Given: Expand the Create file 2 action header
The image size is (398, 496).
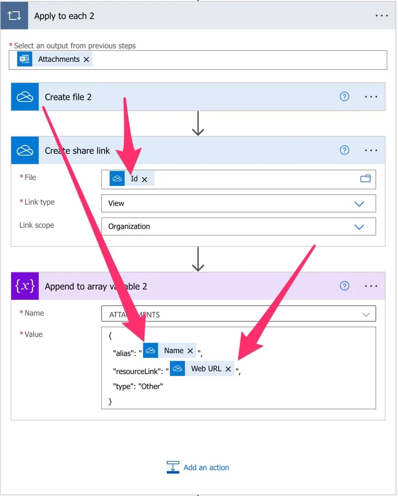Looking at the screenshot, I should point(177,97).
